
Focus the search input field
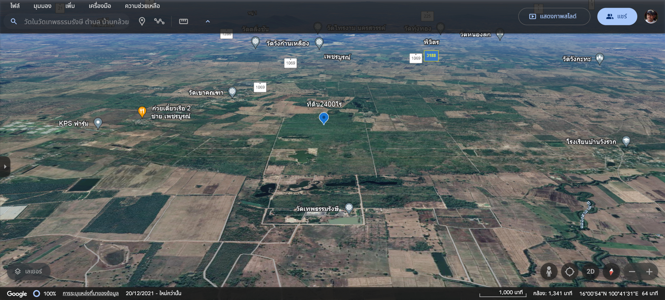76,22
